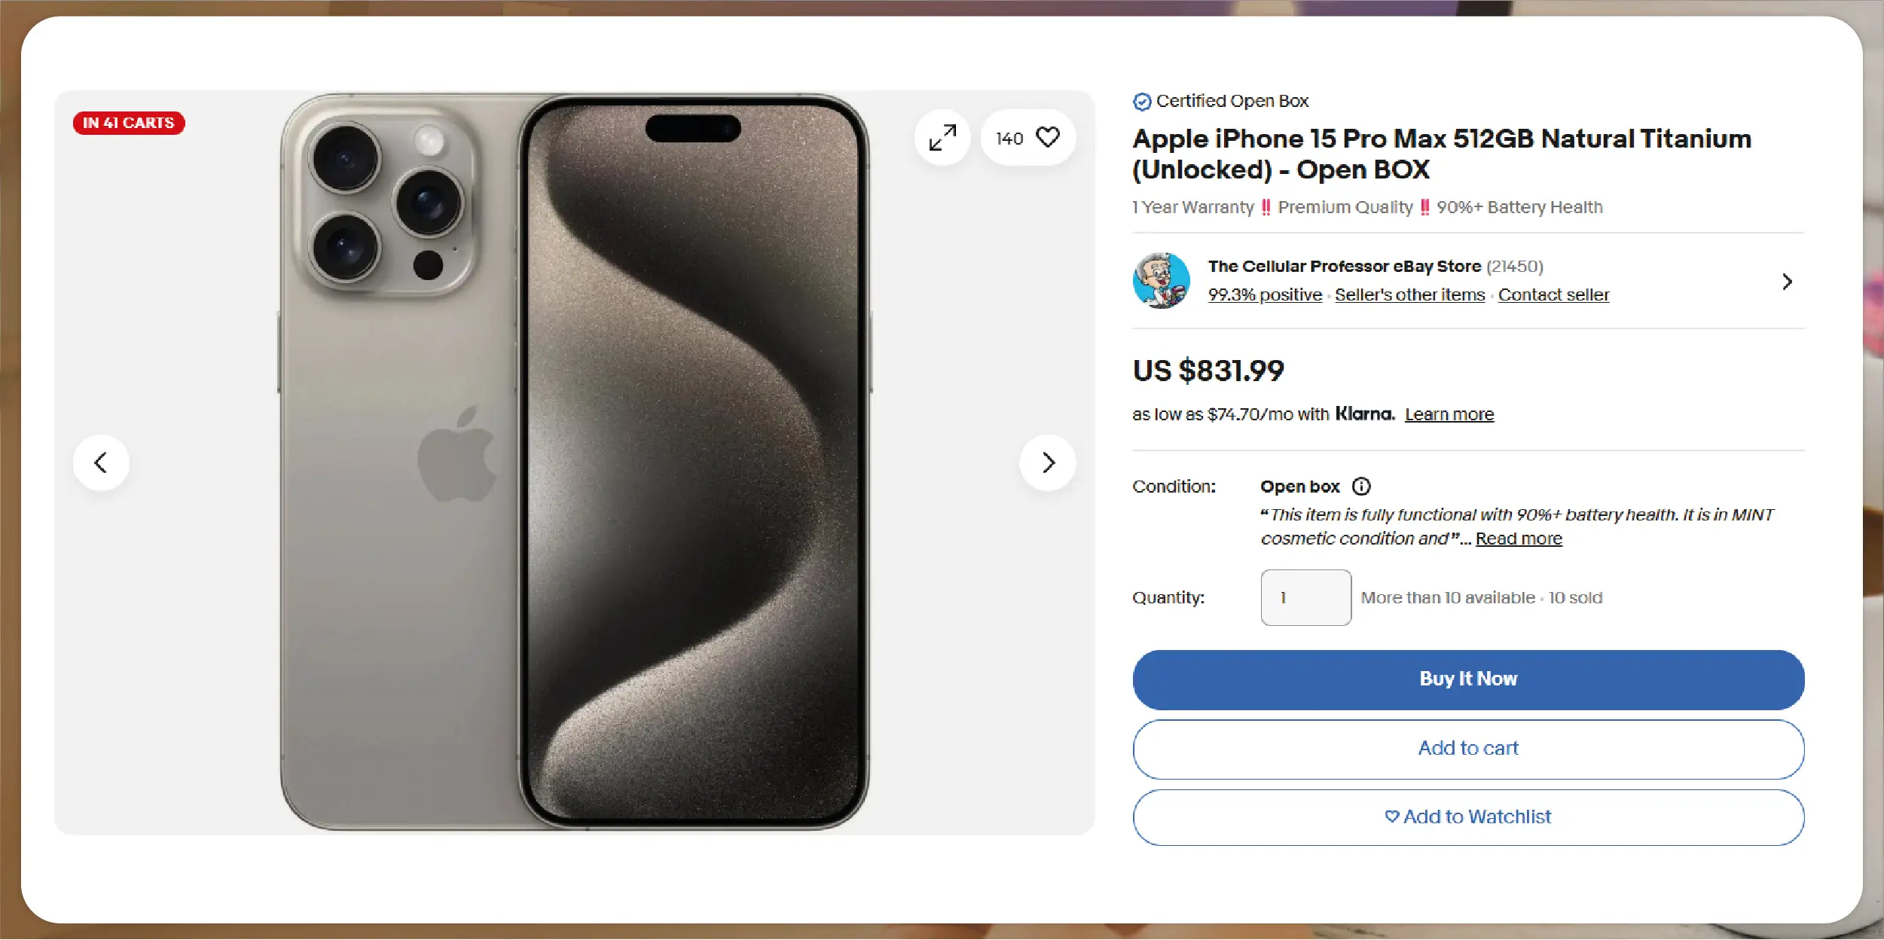Show the previous product image
Screen dimensions: 1884x940
click(101, 462)
